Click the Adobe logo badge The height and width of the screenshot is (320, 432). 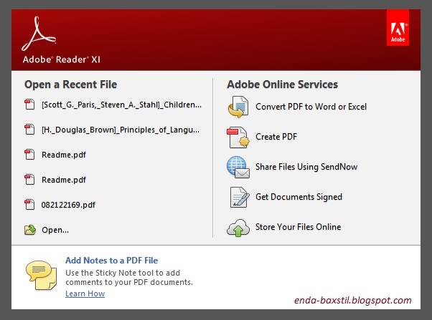[398, 27]
